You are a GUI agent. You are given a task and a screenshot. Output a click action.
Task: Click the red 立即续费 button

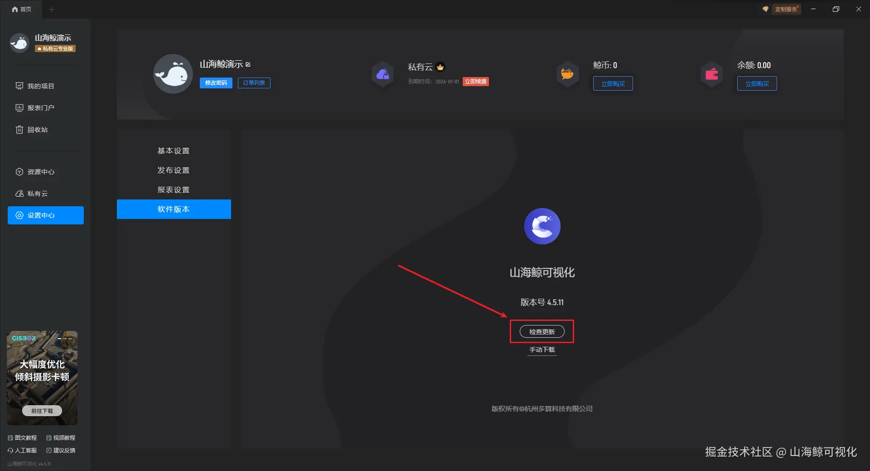coord(476,82)
